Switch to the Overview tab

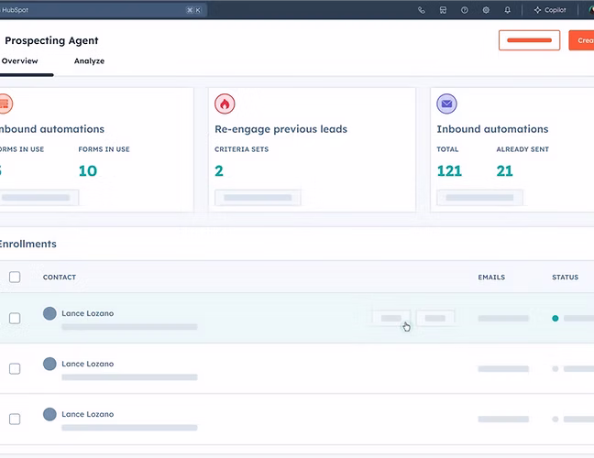[19, 61]
